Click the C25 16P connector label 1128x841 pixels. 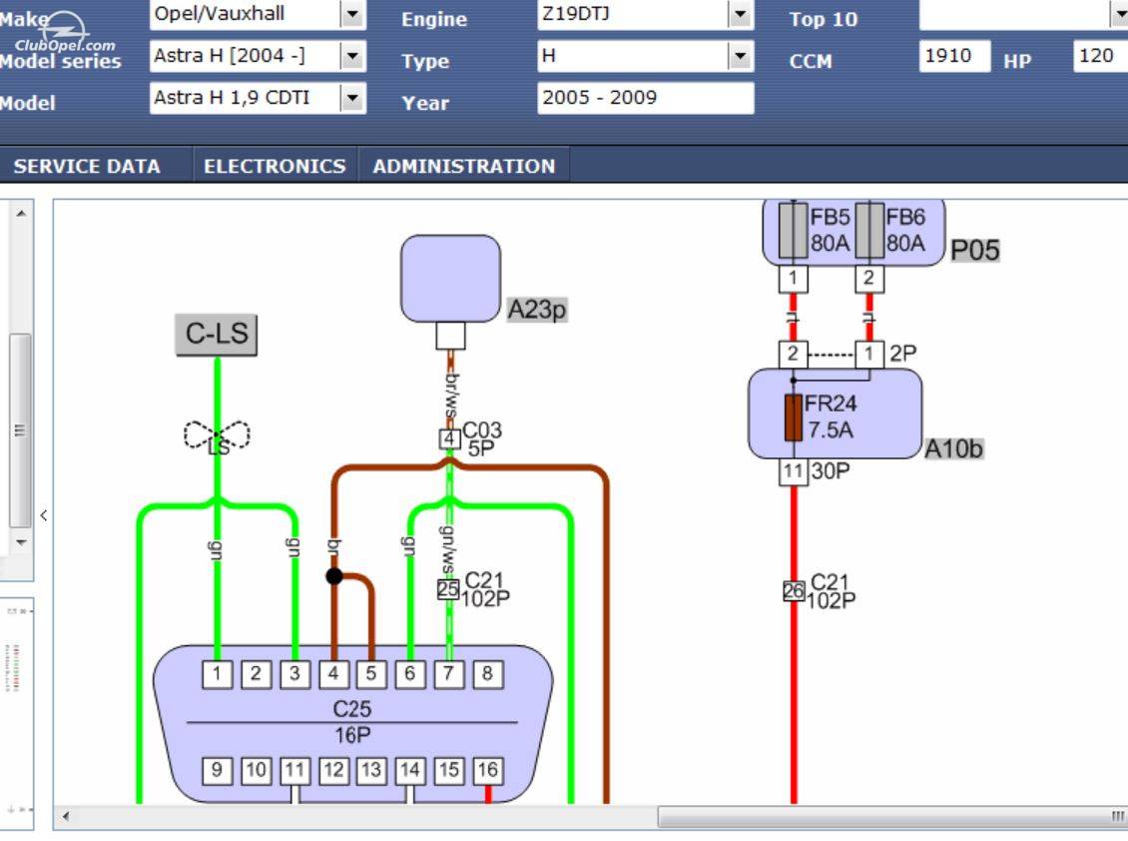click(x=352, y=721)
